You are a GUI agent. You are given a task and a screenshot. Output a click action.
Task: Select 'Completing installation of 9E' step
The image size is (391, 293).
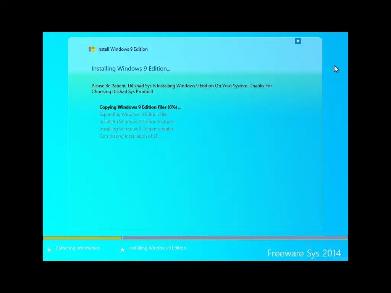coord(129,136)
